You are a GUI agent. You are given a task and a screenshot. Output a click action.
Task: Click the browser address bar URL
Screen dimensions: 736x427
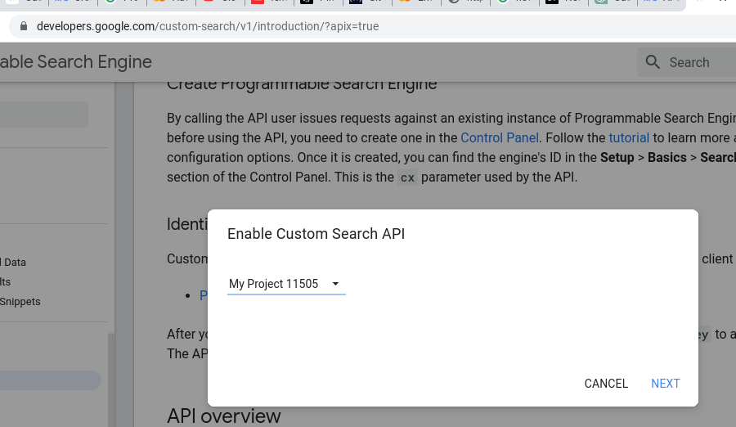(x=208, y=26)
